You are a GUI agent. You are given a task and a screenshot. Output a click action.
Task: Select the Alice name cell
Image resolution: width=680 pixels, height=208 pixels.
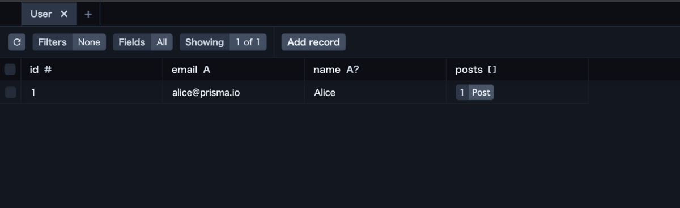pos(375,92)
